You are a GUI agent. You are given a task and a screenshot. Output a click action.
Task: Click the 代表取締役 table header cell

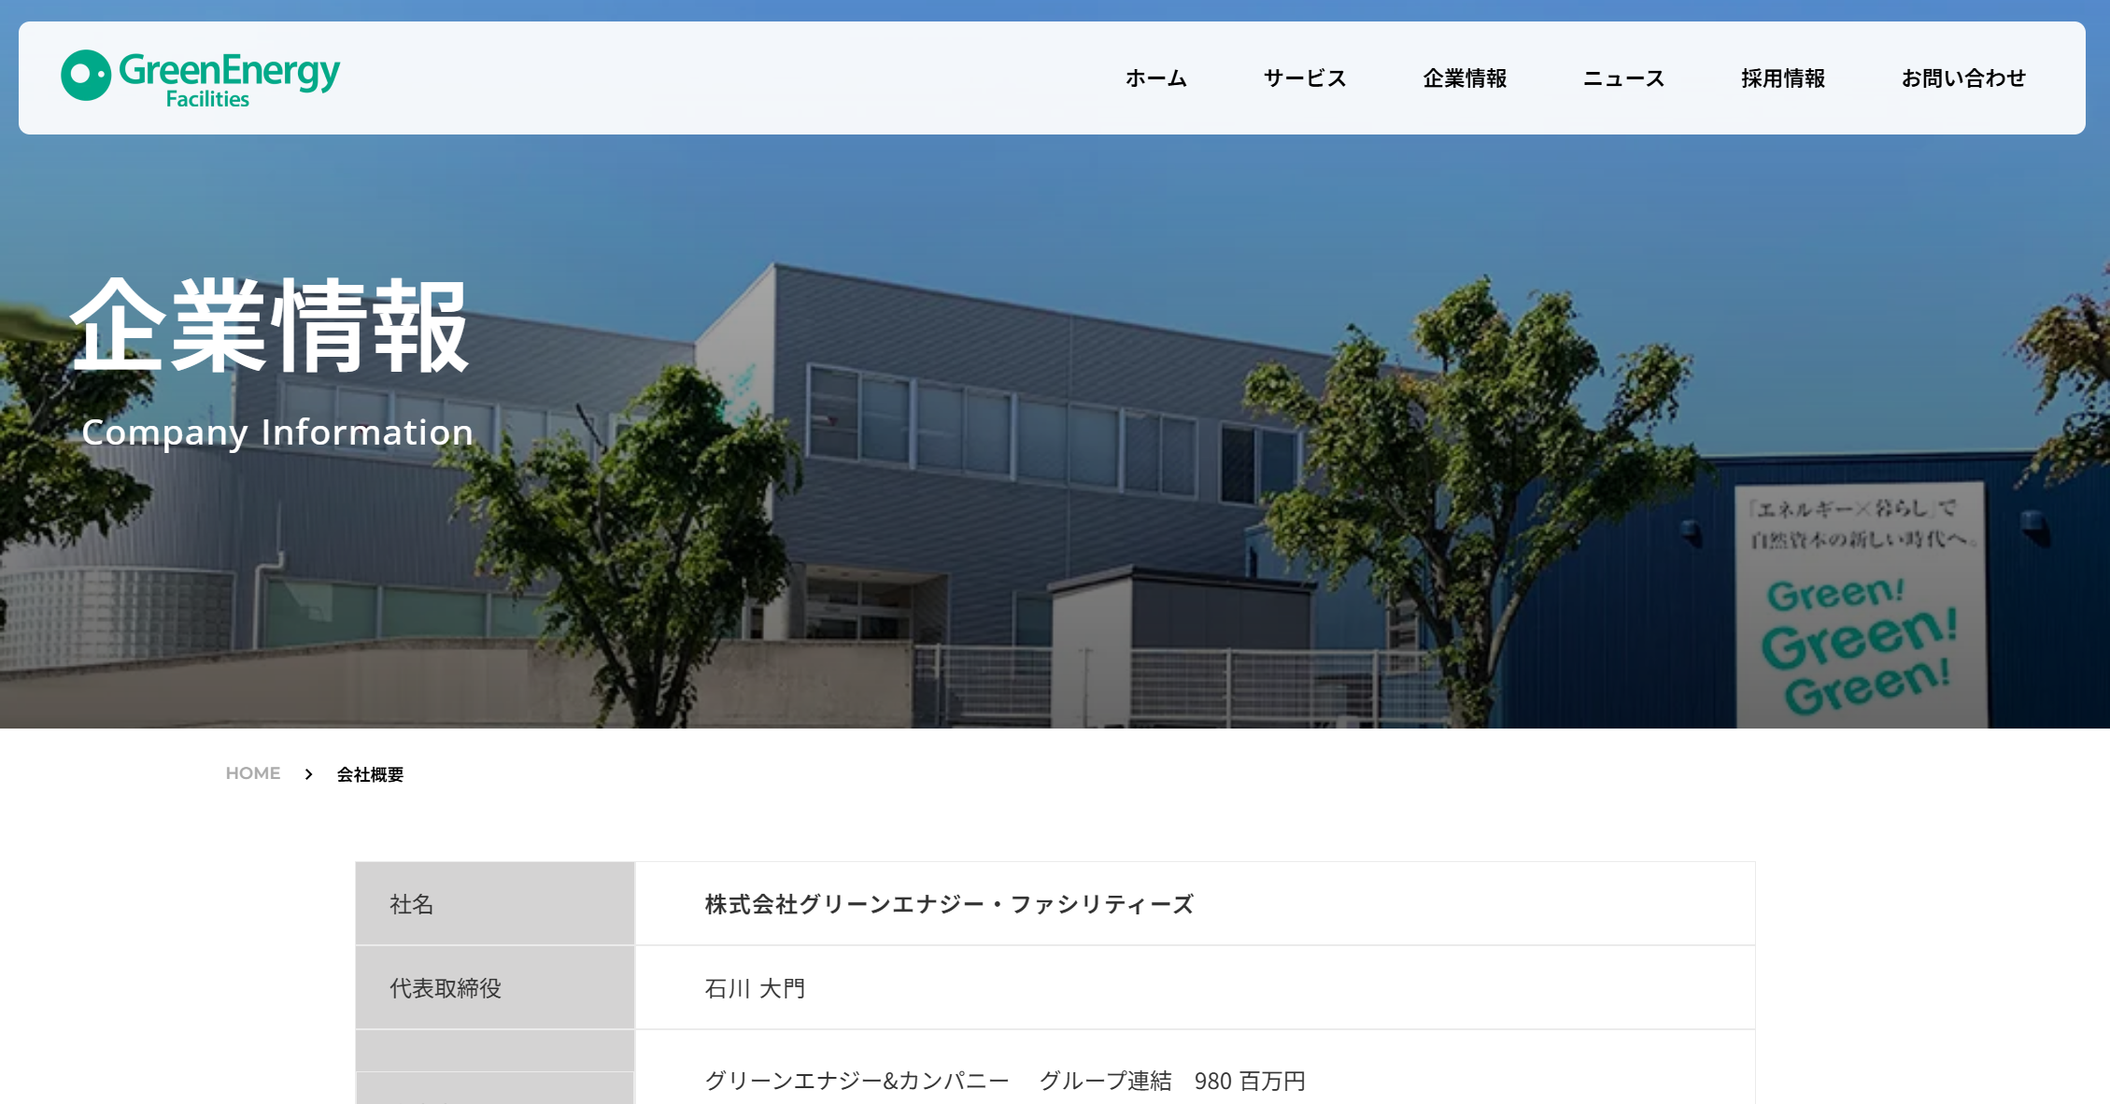(x=495, y=987)
